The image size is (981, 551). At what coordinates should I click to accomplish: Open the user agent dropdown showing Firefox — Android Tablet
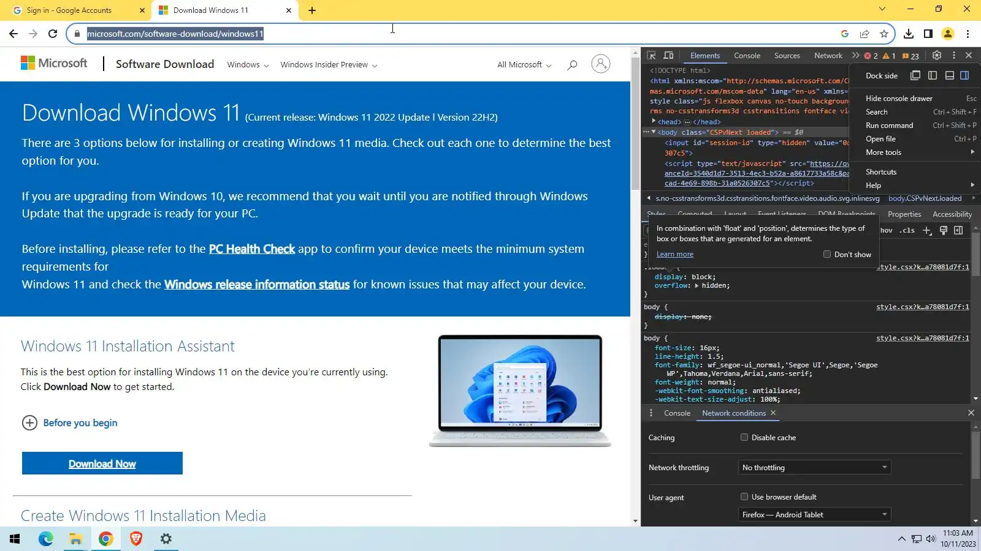click(814, 515)
